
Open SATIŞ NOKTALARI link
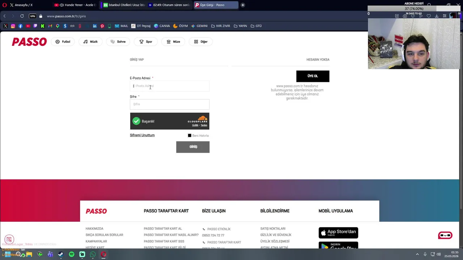tap(273, 229)
